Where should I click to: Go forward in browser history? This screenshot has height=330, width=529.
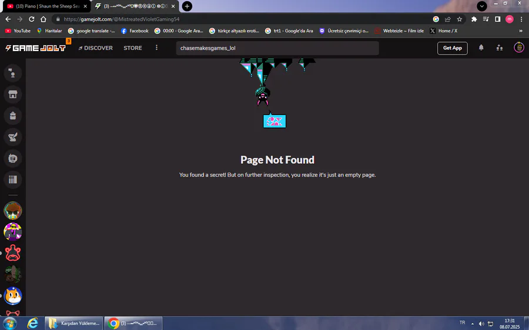point(19,19)
